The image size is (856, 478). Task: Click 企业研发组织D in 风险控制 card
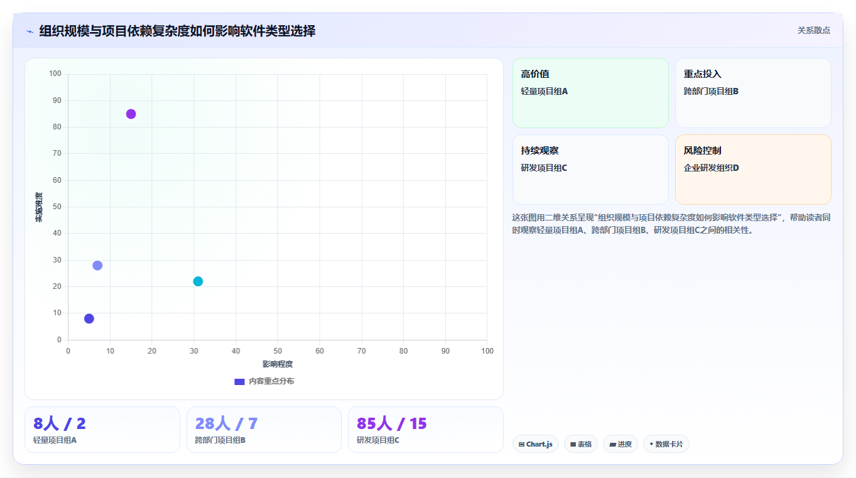(712, 168)
